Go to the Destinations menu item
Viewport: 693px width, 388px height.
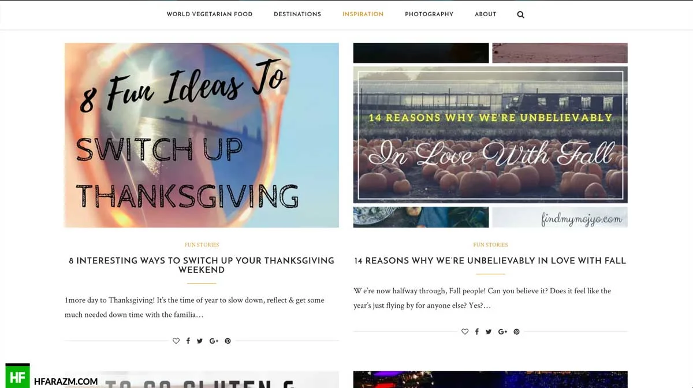(297, 14)
